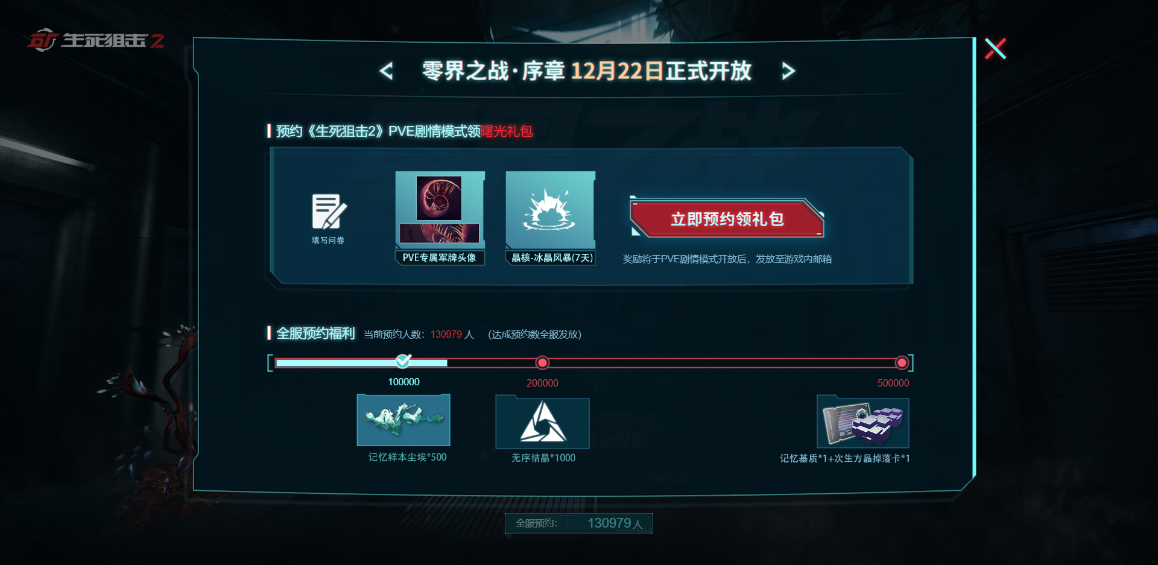This screenshot has width=1158, height=565.
Task: Click the 立即预约领礼包 button
Action: pos(727,218)
